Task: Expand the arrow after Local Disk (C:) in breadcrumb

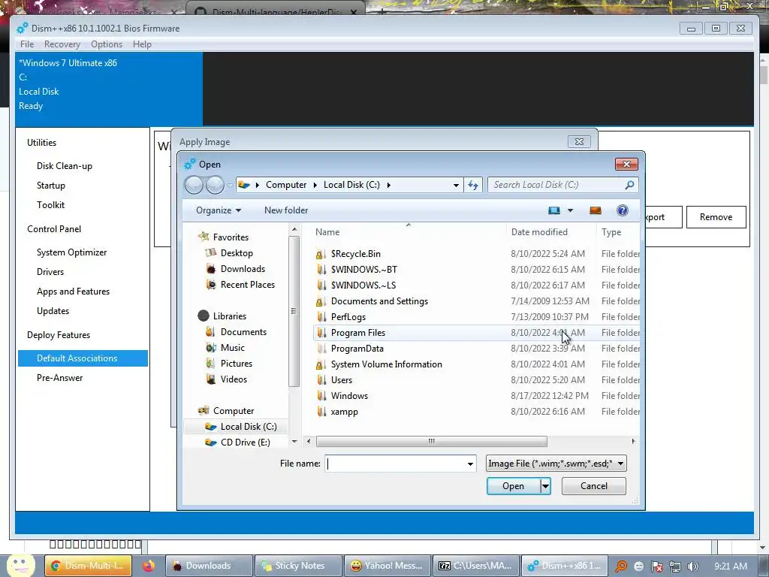Action: coord(389,185)
